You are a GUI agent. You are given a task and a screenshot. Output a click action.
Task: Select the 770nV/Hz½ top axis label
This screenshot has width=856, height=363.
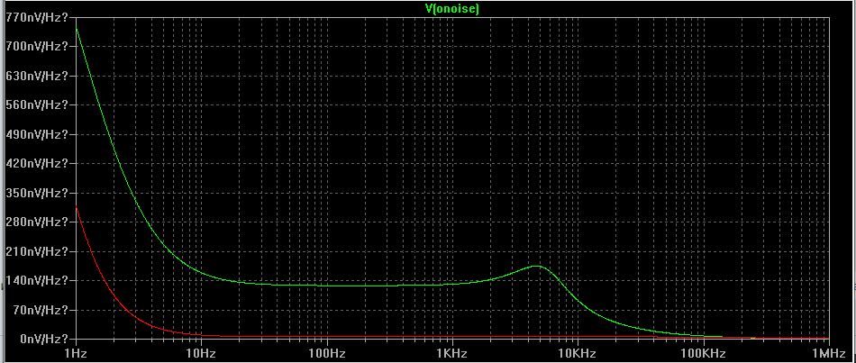(35, 16)
